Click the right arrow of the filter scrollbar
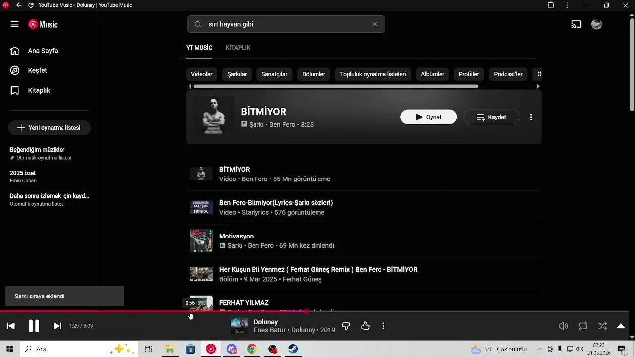The width and height of the screenshot is (635, 357). (x=538, y=87)
